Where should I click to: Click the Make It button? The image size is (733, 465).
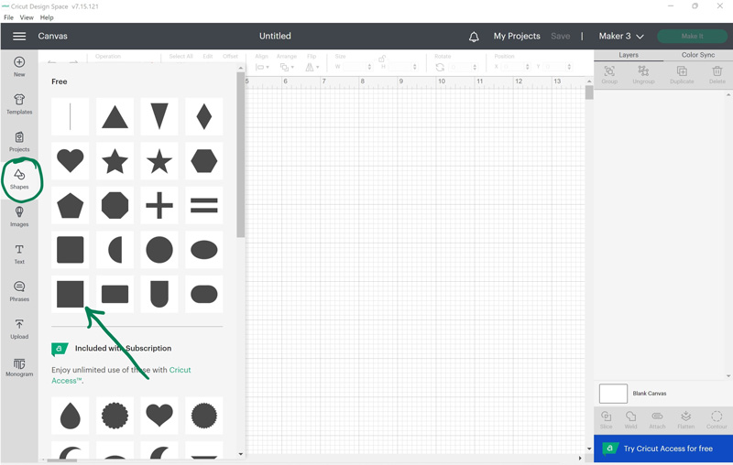pyautogui.click(x=692, y=36)
